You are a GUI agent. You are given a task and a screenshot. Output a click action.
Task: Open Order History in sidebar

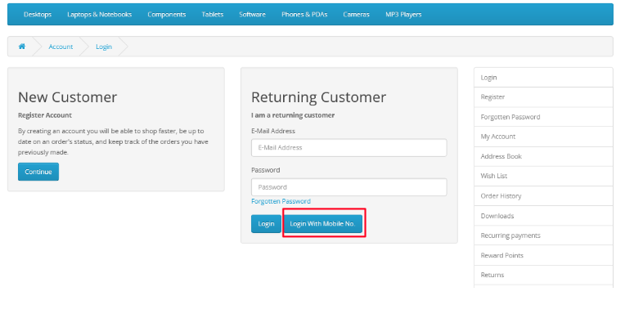[543, 195]
